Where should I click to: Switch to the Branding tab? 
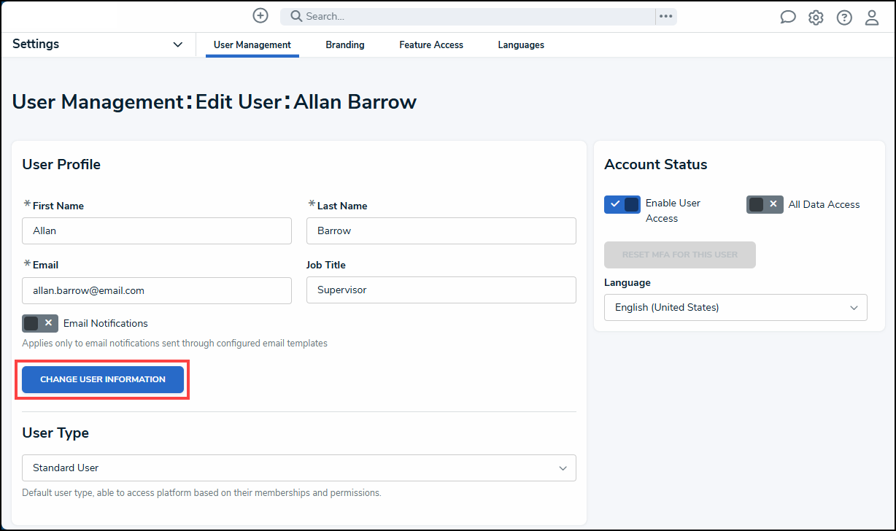pyautogui.click(x=345, y=44)
